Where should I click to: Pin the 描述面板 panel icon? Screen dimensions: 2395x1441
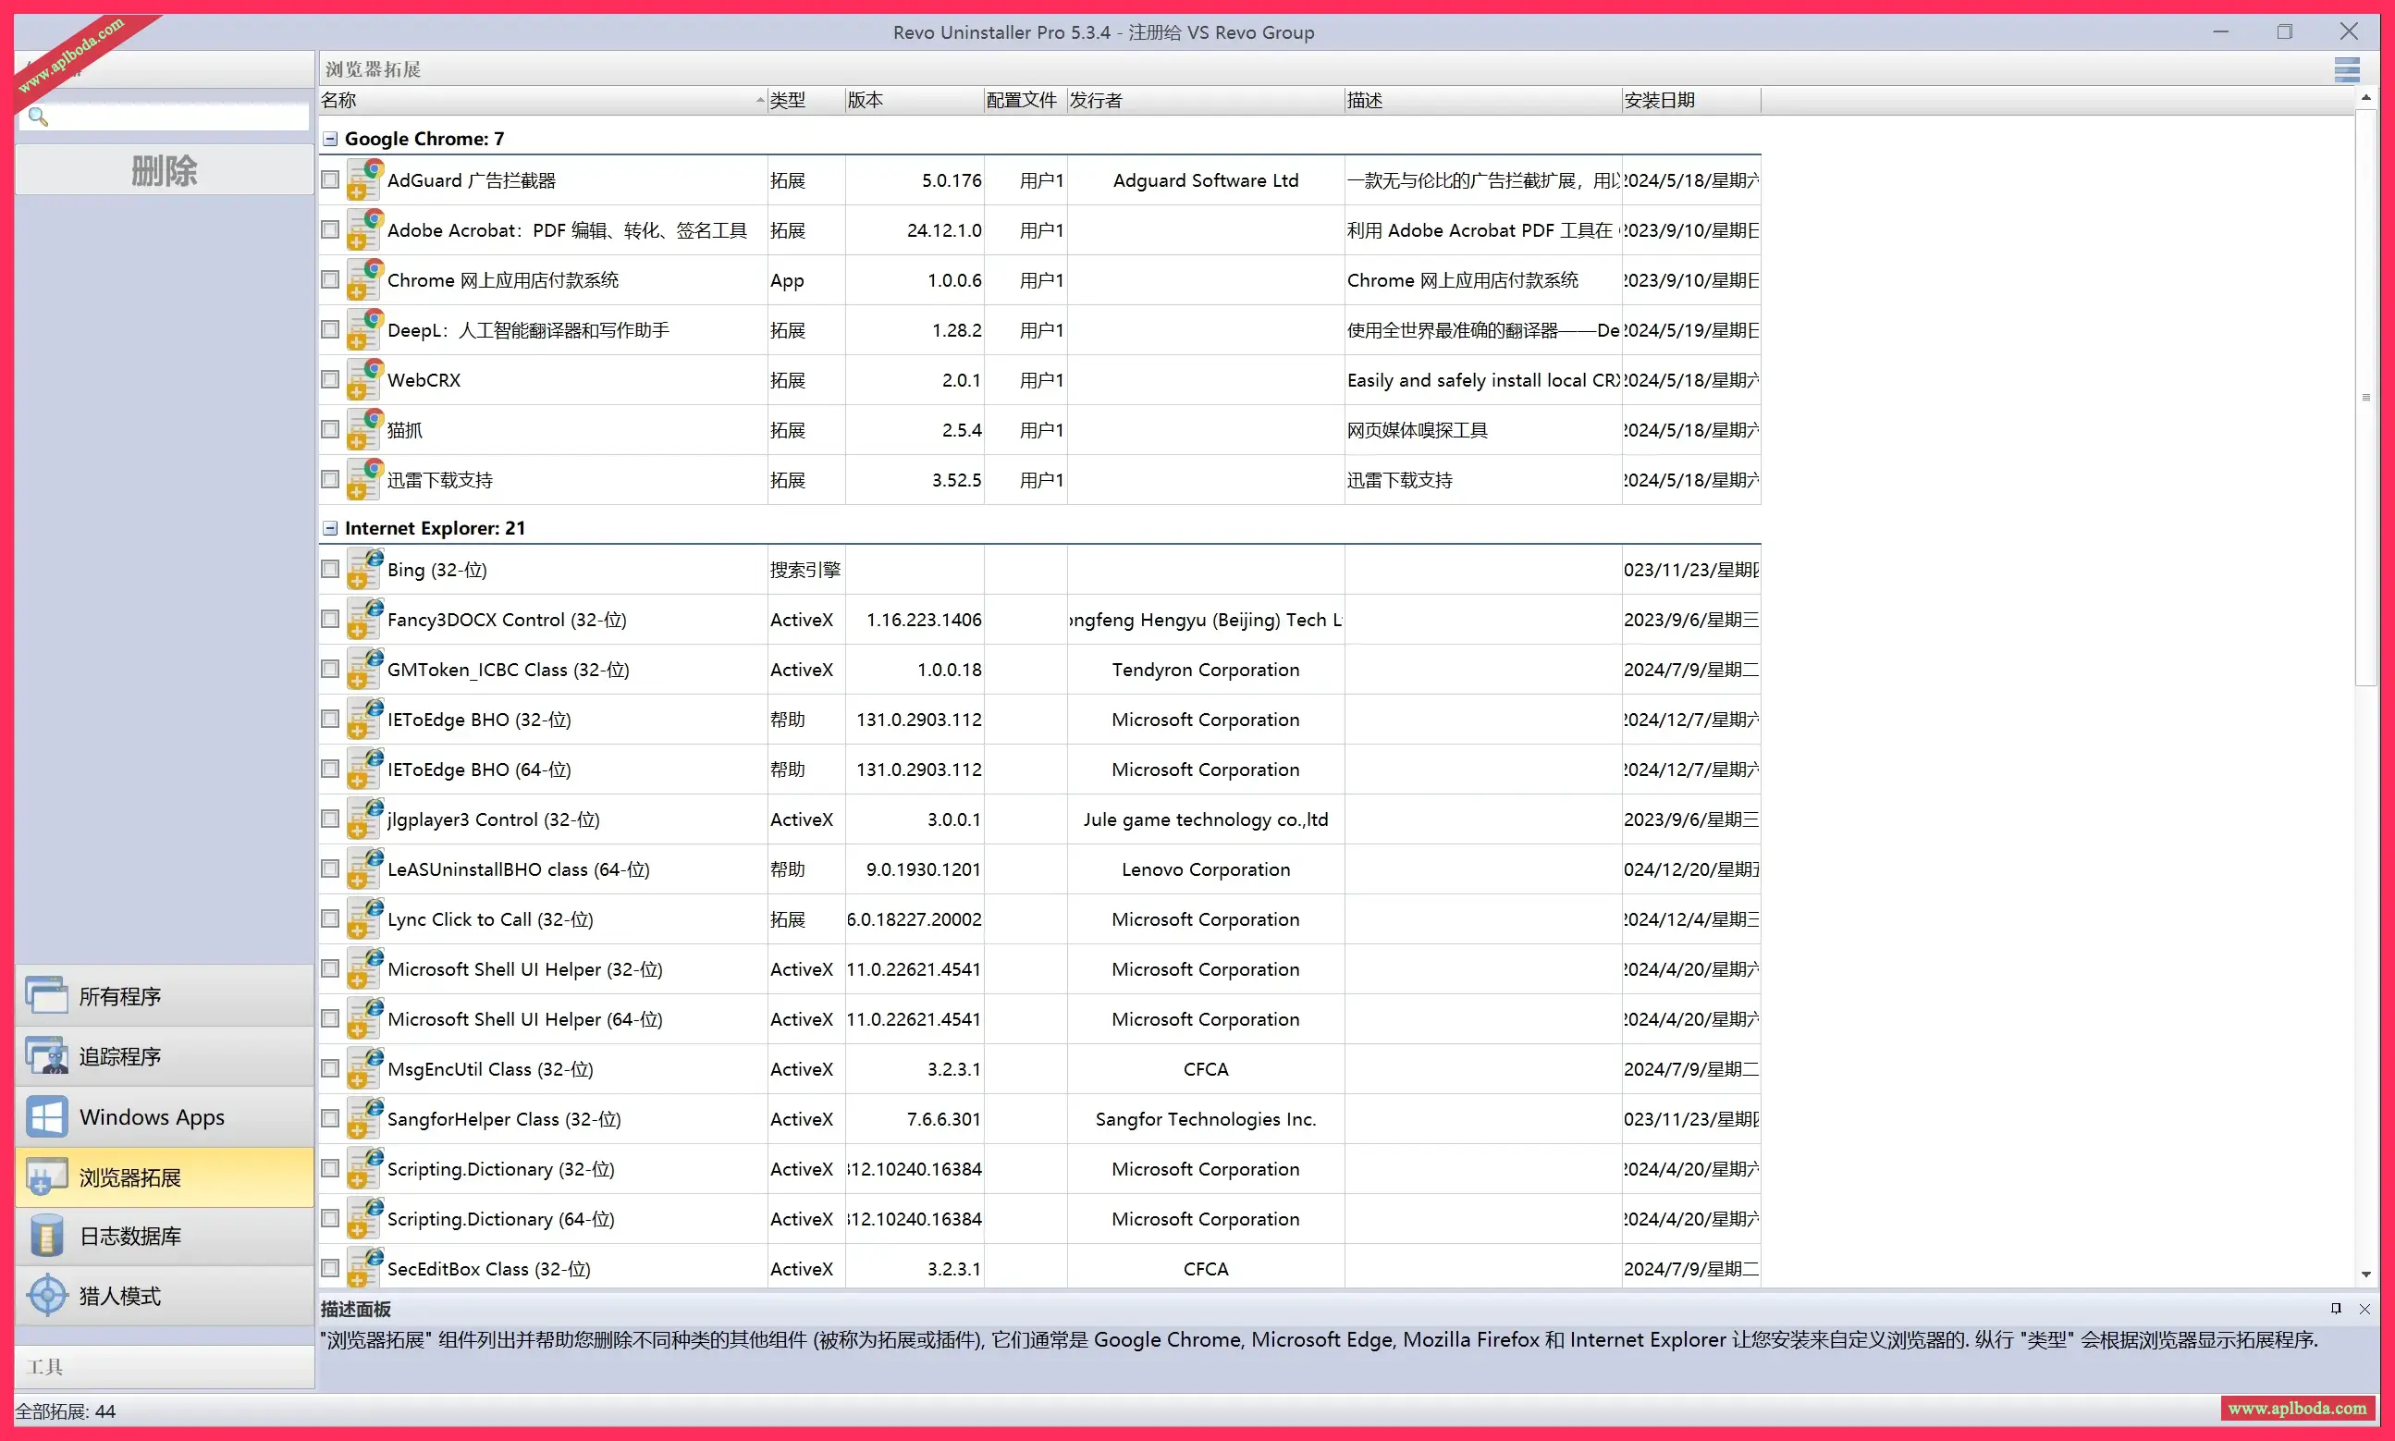click(x=2336, y=1309)
